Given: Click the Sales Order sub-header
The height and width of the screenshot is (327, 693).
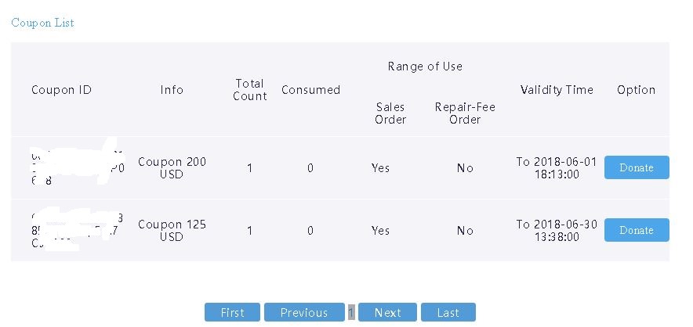Looking at the screenshot, I should 390,113.
